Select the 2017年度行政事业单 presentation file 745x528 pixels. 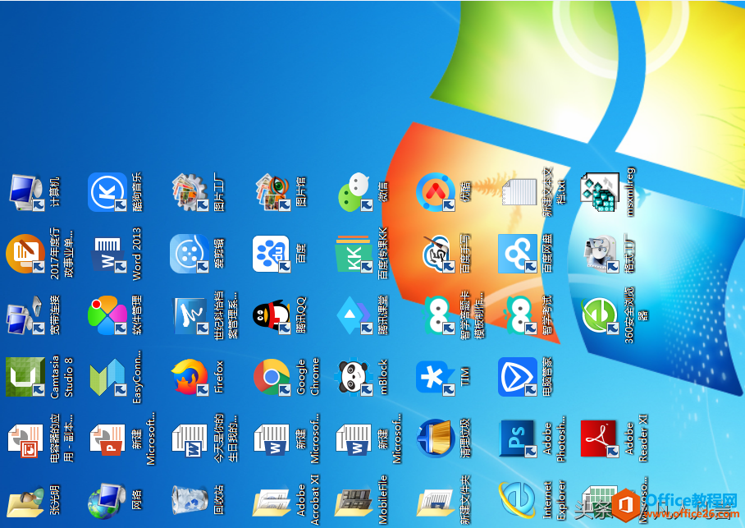pos(25,254)
